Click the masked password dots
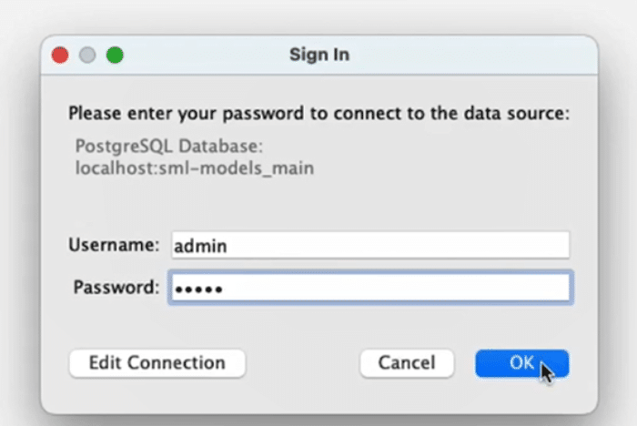Viewport: 637px width, 426px height. 199,288
